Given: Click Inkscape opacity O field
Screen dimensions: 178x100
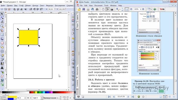Looking at the screenshot, I should 22,98.
